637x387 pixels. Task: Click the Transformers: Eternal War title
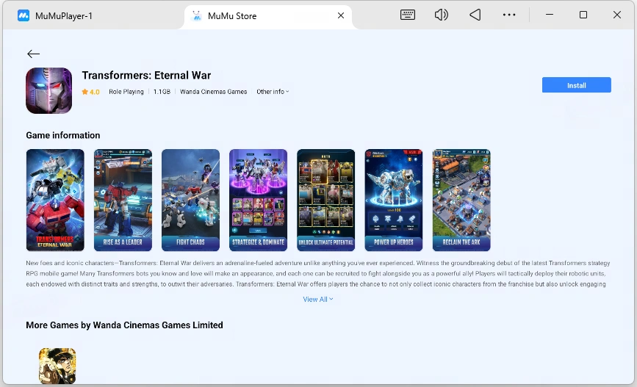click(x=146, y=75)
